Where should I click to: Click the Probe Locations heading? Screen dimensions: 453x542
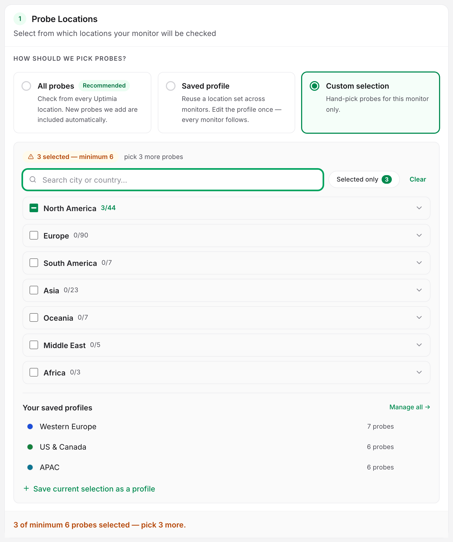pos(64,19)
